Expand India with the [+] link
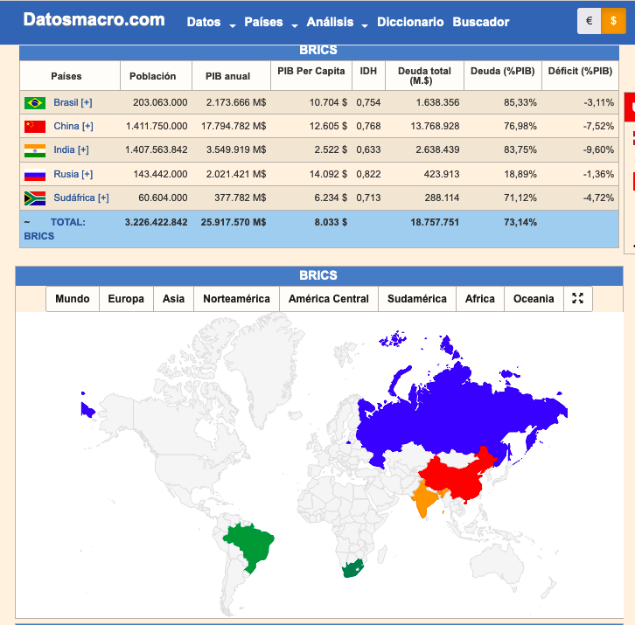 [83, 149]
